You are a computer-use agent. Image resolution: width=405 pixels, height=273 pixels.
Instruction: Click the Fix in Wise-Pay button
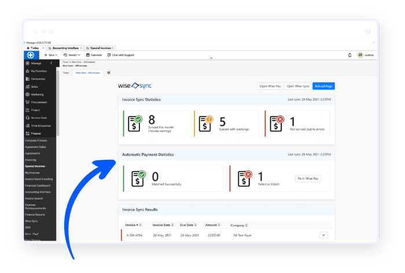coord(308,178)
